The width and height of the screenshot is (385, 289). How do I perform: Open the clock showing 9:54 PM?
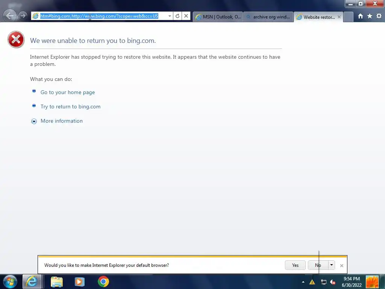(352, 282)
